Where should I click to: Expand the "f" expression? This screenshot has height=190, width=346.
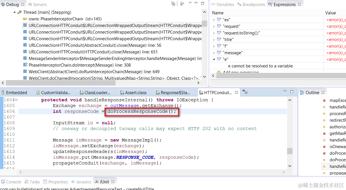214,46
